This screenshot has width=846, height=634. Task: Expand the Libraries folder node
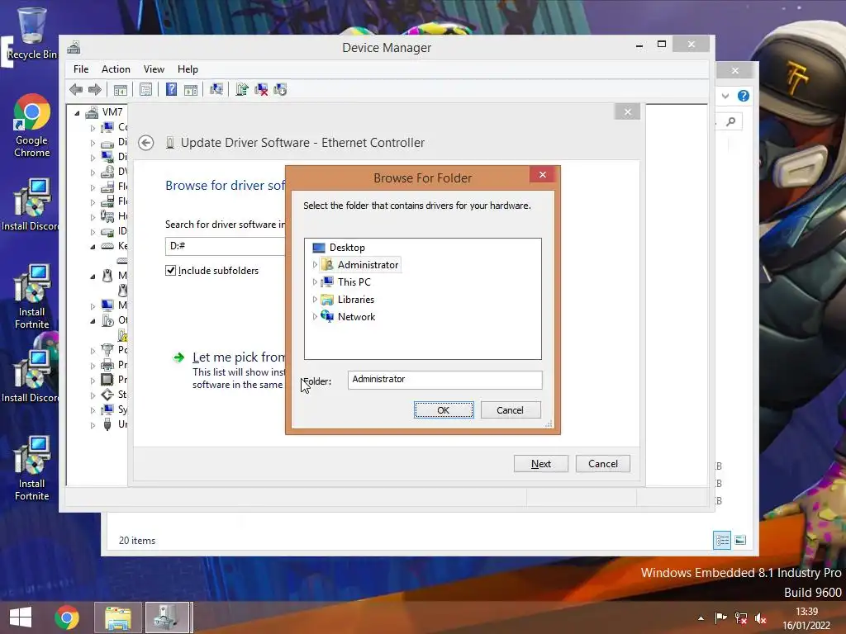pos(315,299)
